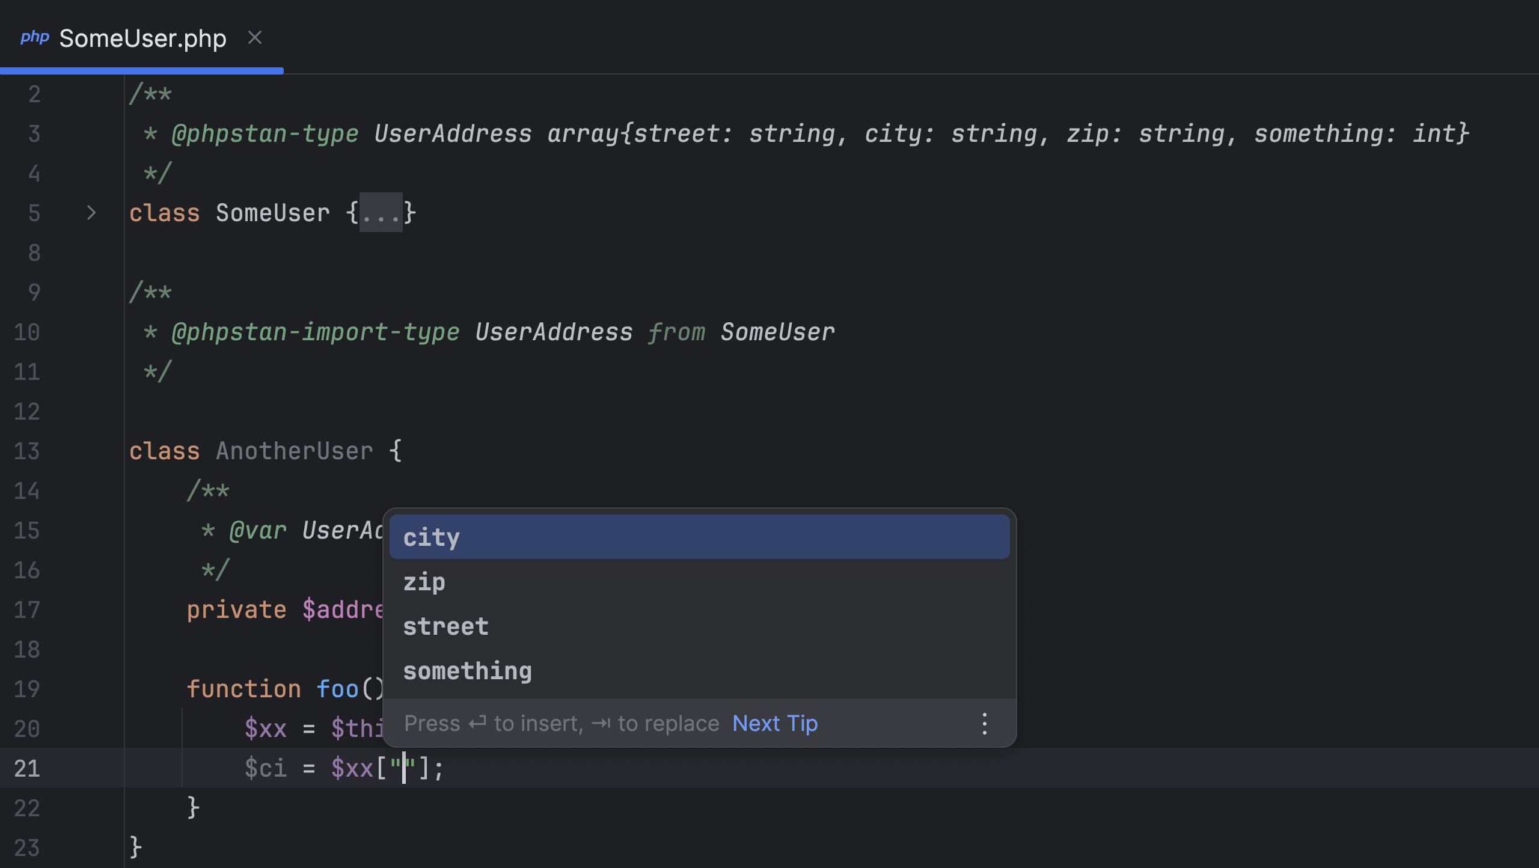The height and width of the screenshot is (868, 1539).
Task: Place cursor on AnotherUser class name
Action: [295, 451]
